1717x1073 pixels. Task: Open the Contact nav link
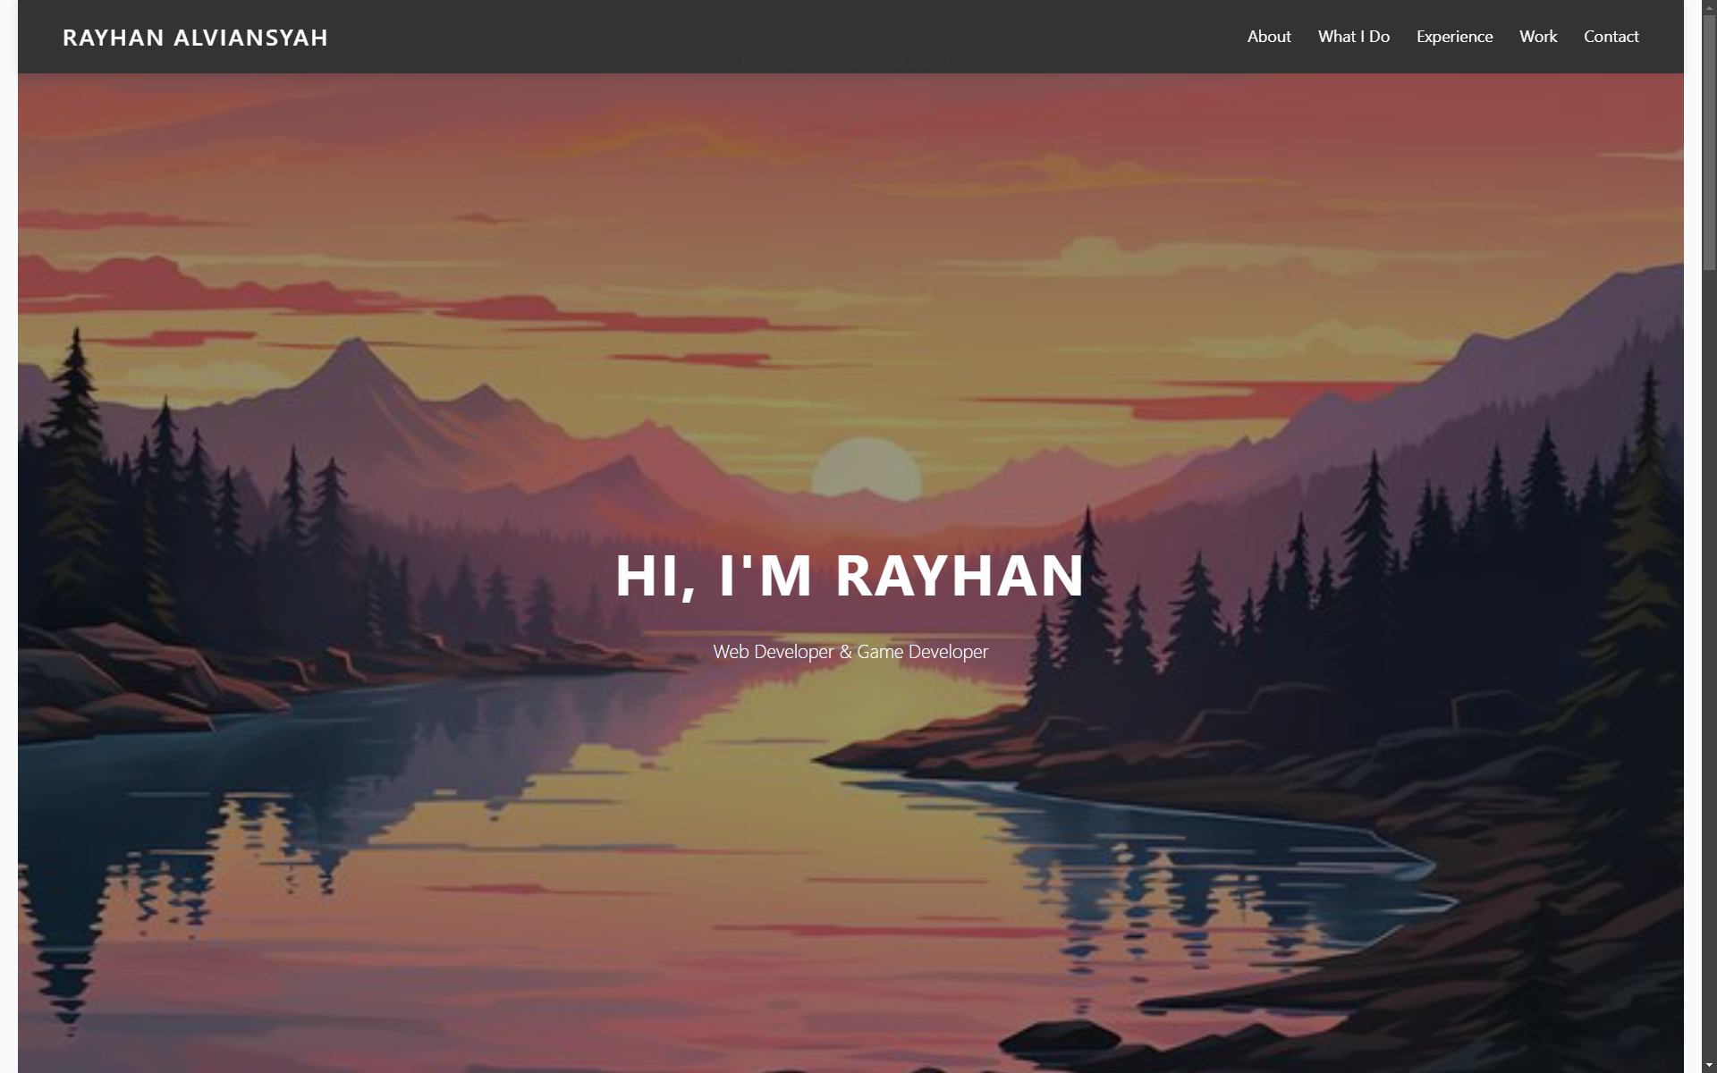(1611, 37)
